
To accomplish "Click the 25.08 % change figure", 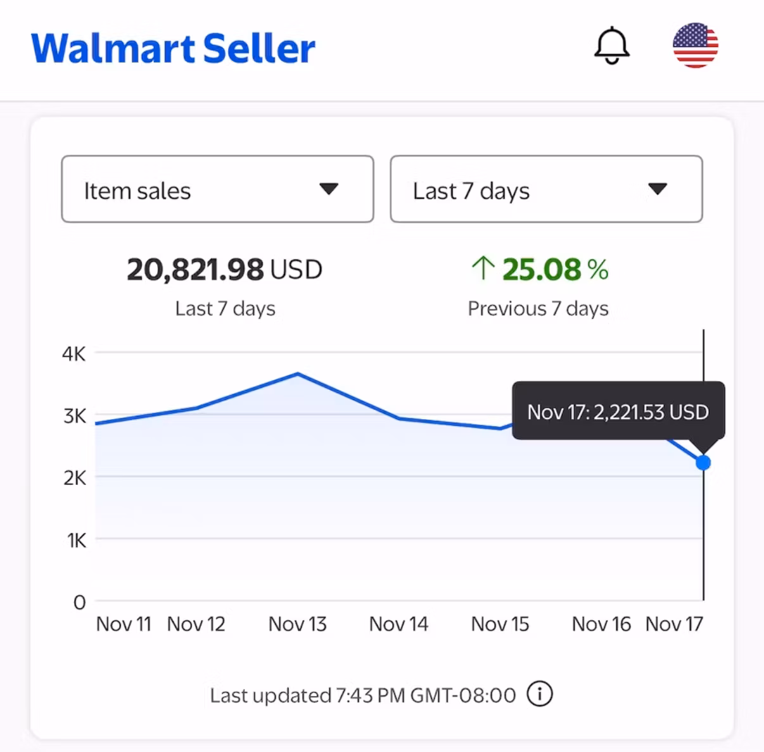I will pos(554,270).
